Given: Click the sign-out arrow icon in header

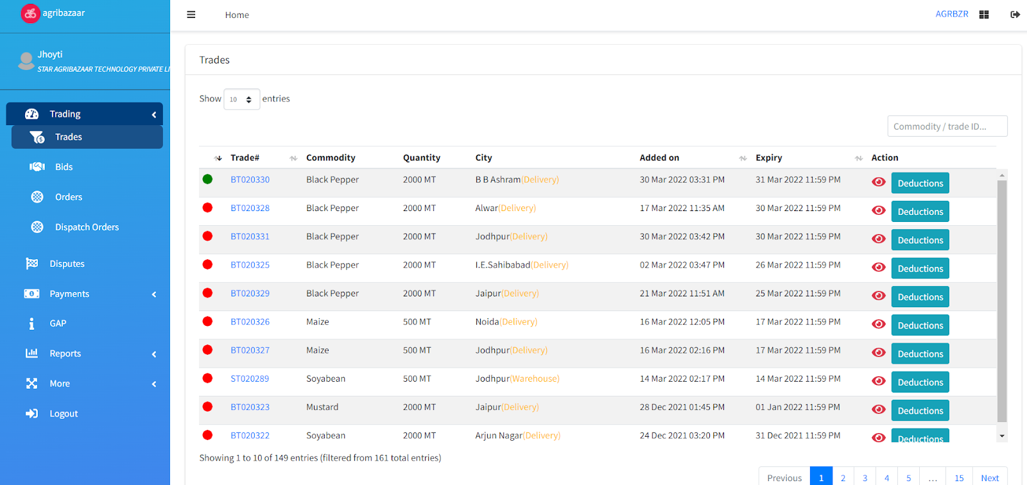Looking at the screenshot, I should point(1015,15).
